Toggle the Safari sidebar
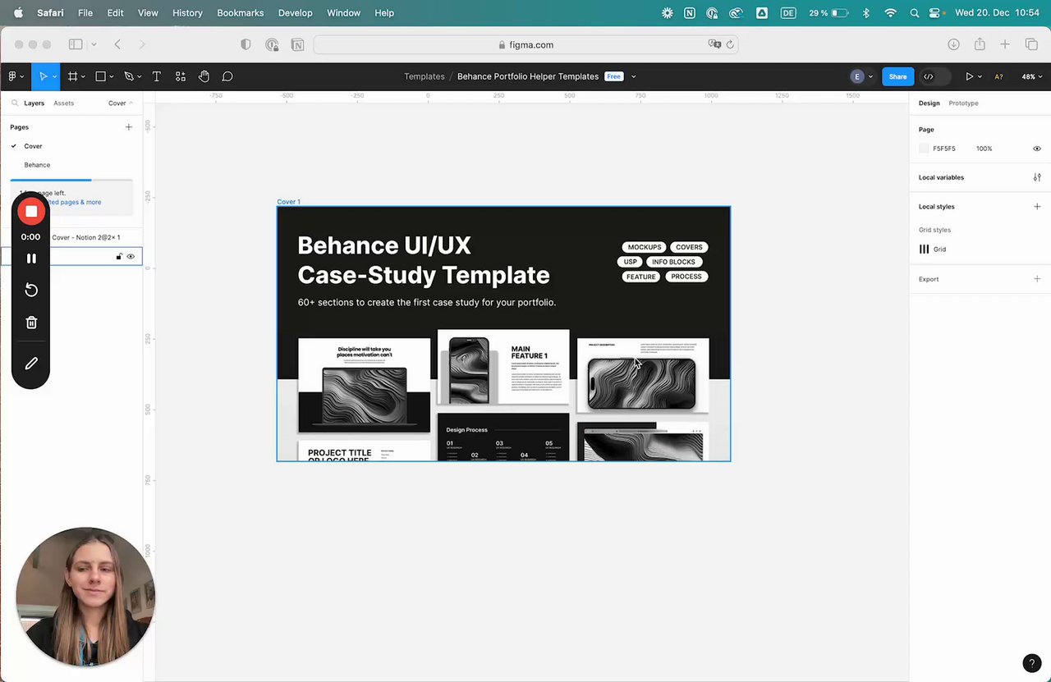Screen dimensions: 1051x682 click(76, 44)
